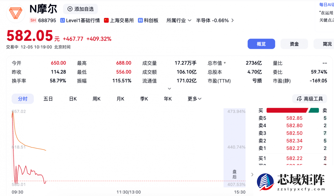Enable 年K yearly candlestick view
334x196 pixels.
tap(167, 98)
